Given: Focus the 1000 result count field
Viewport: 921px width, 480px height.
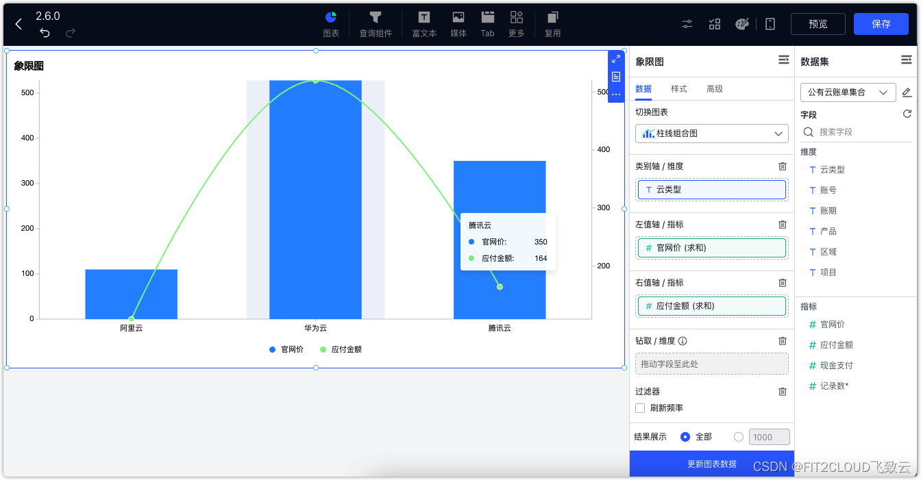Looking at the screenshot, I should pyautogui.click(x=768, y=437).
